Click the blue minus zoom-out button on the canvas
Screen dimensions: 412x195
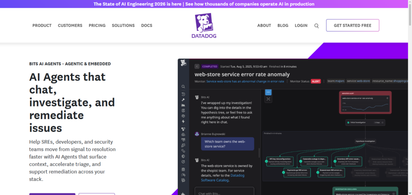point(268,92)
